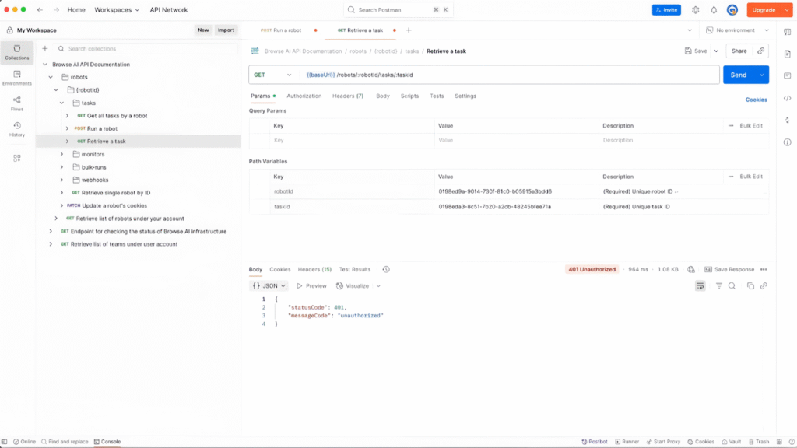Image resolution: width=797 pixels, height=448 pixels.
Task: Open the settings gear icon
Action: (x=695, y=10)
